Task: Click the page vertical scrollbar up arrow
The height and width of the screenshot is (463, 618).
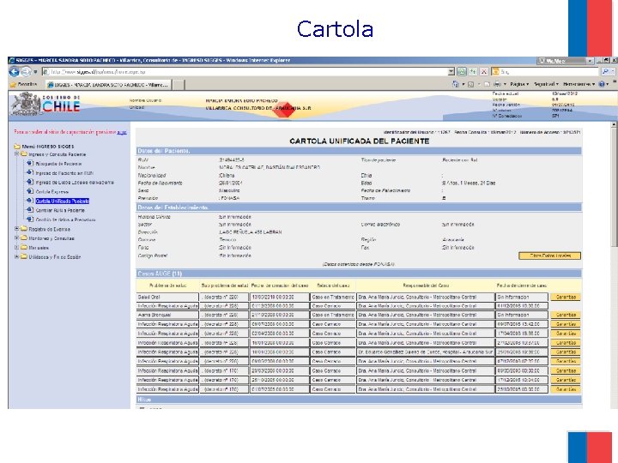Action: (x=614, y=124)
